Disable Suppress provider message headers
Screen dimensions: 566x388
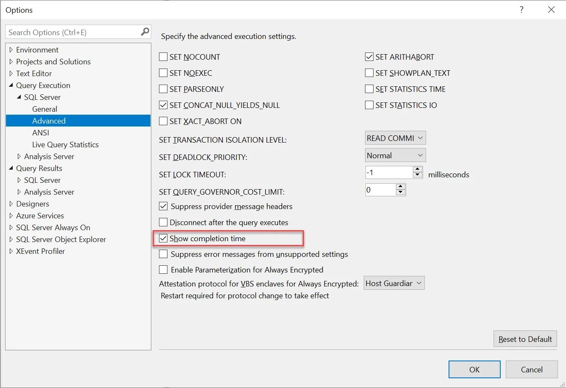click(x=163, y=206)
